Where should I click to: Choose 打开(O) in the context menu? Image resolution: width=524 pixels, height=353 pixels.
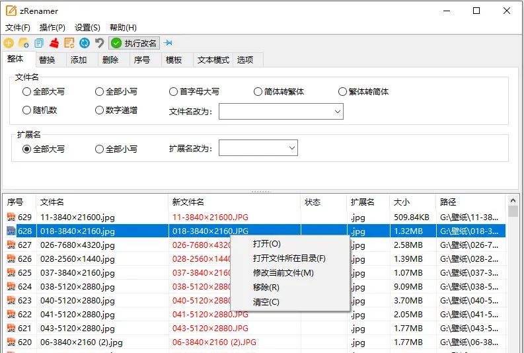(290, 244)
